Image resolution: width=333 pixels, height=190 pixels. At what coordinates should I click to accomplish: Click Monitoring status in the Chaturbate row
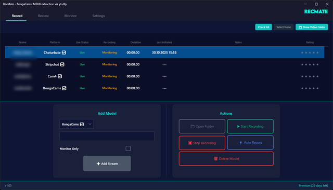[110, 52]
